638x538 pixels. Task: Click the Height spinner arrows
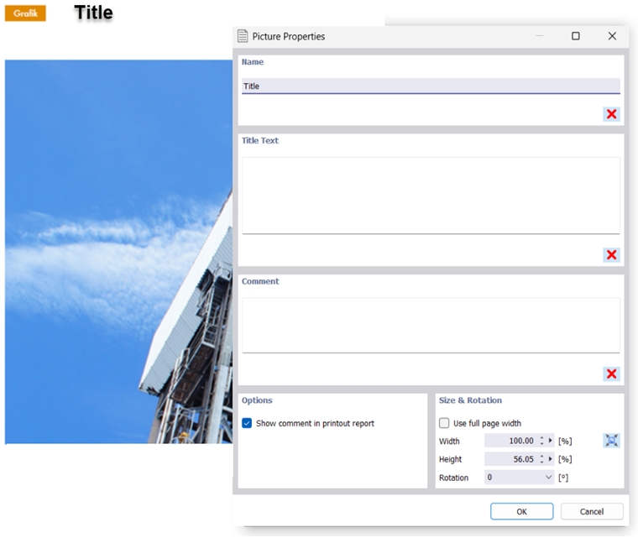(x=541, y=458)
